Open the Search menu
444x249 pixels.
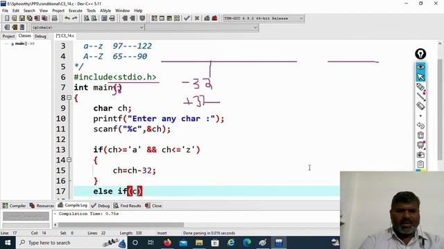click(29, 11)
